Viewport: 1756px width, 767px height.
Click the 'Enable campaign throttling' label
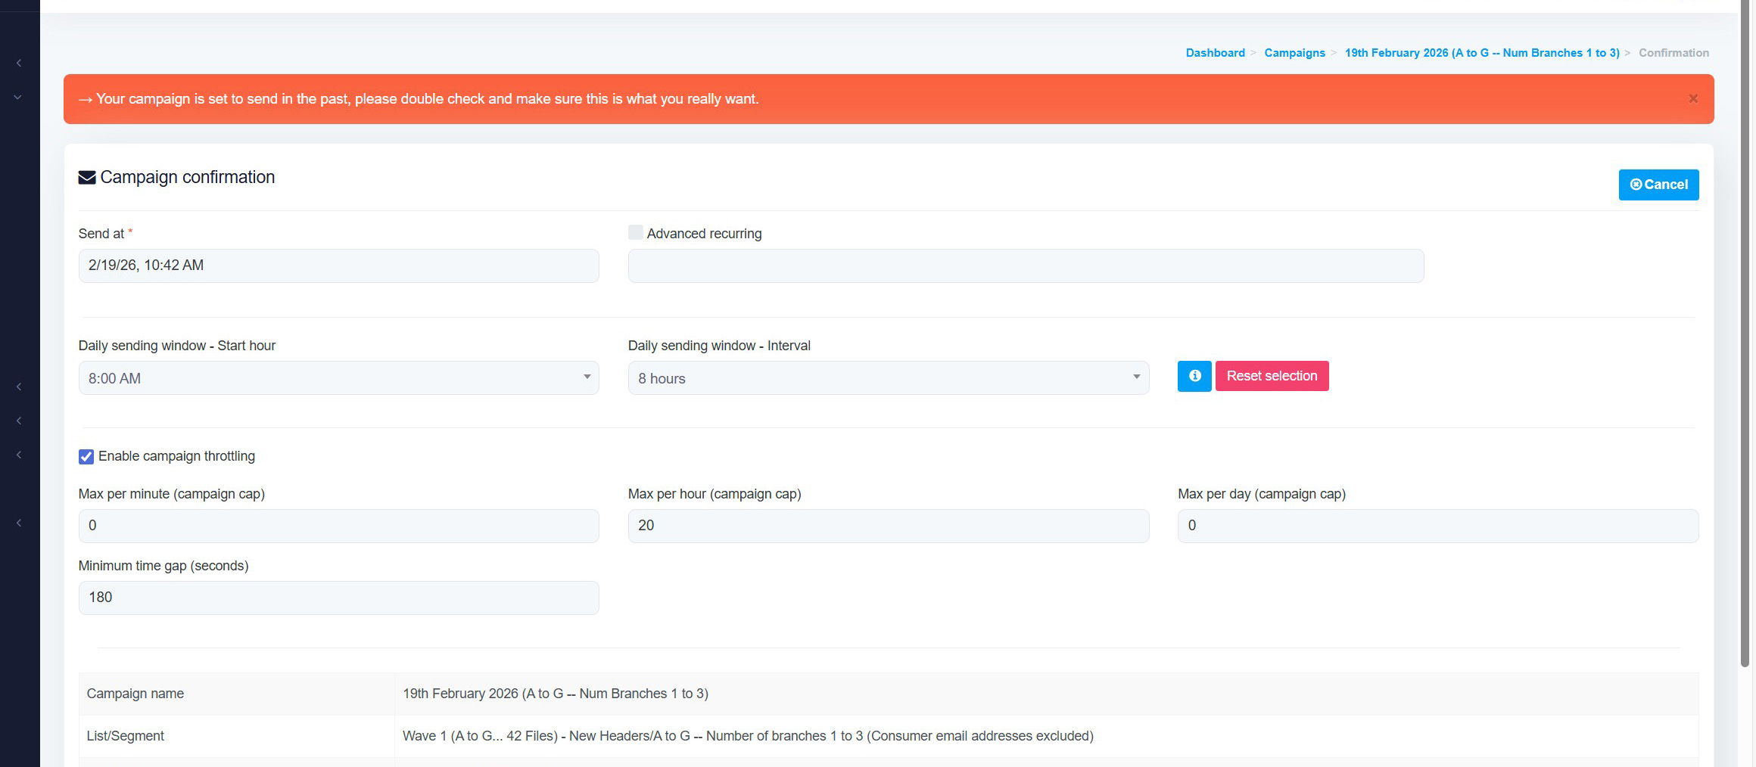[176, 456]
